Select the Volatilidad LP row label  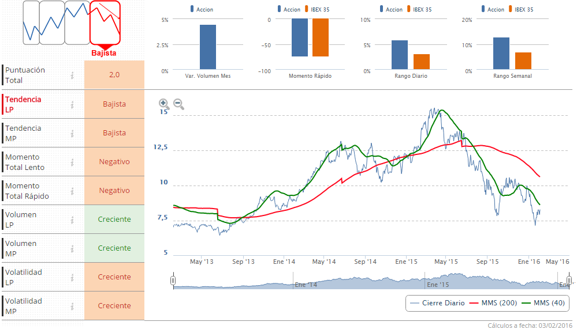click(x=23, y=277)
